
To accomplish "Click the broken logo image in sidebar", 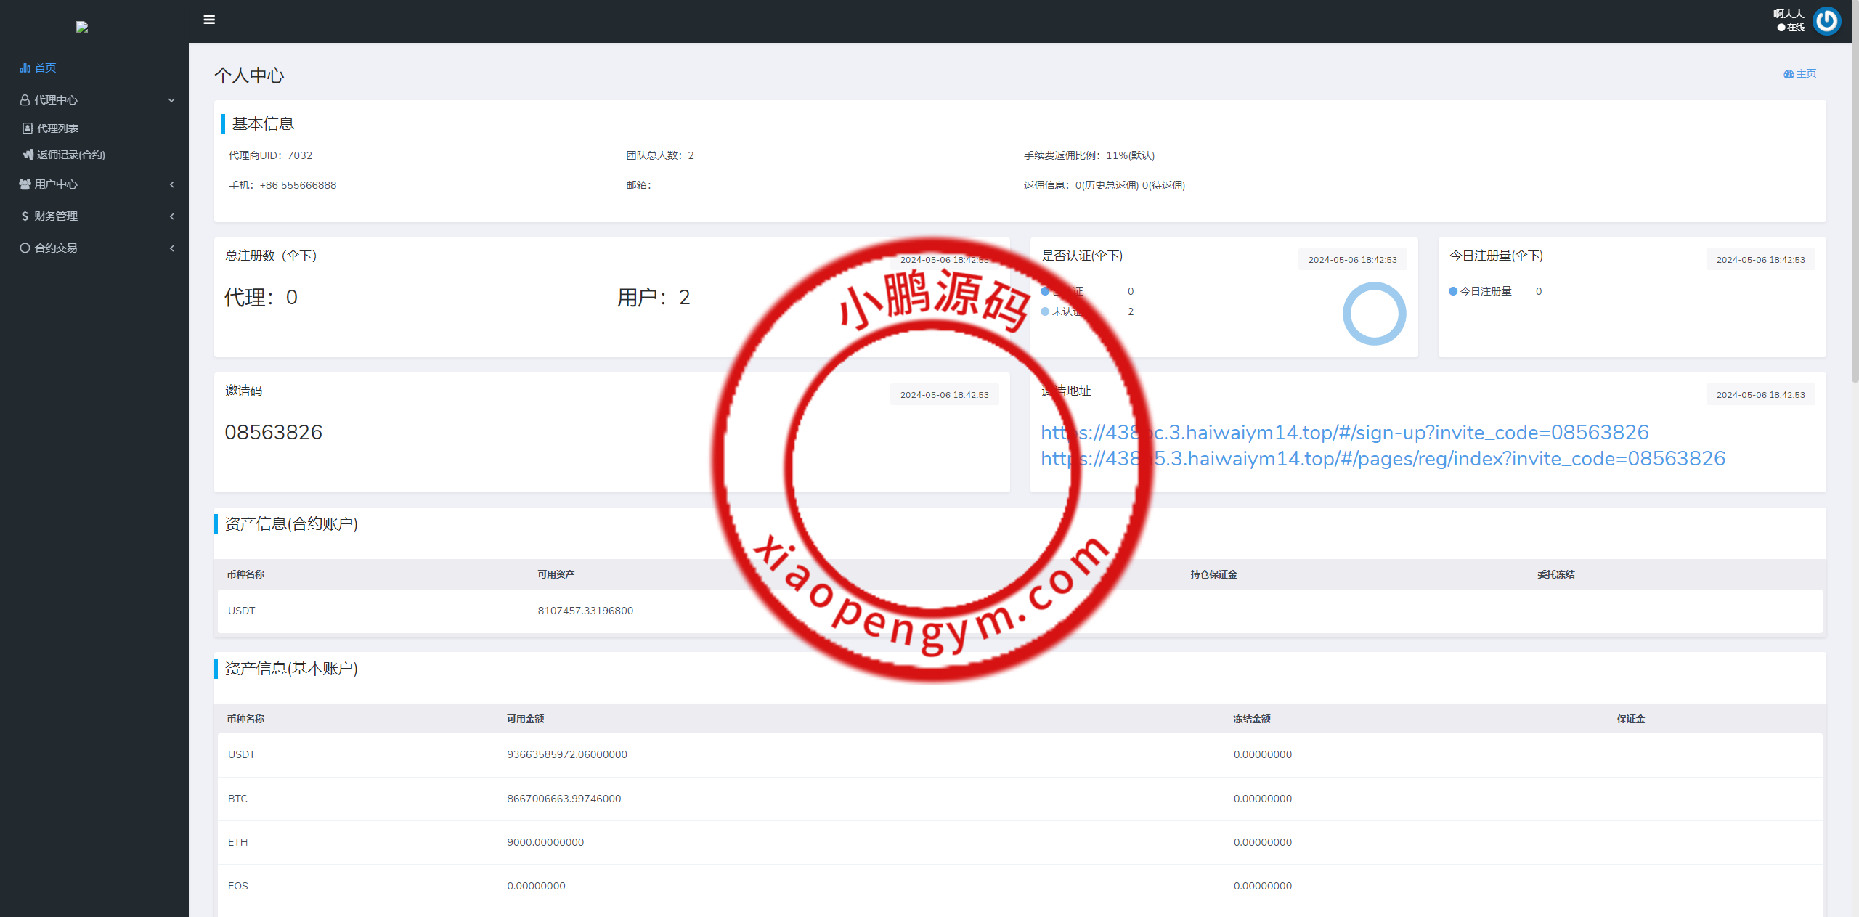I will click(82, 27).
